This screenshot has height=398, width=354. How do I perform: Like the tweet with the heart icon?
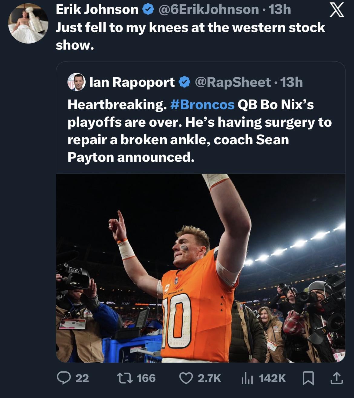coord(186,378)
